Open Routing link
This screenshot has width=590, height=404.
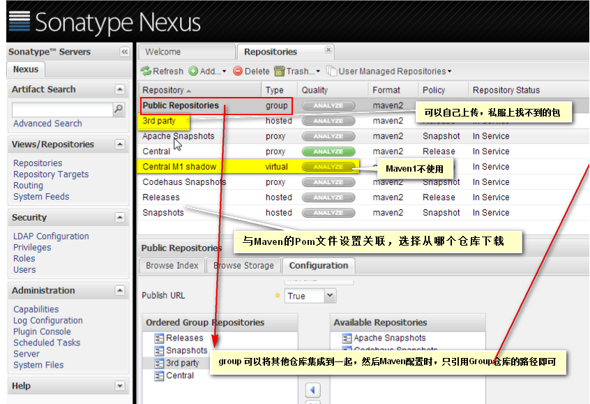click(28, 186)
